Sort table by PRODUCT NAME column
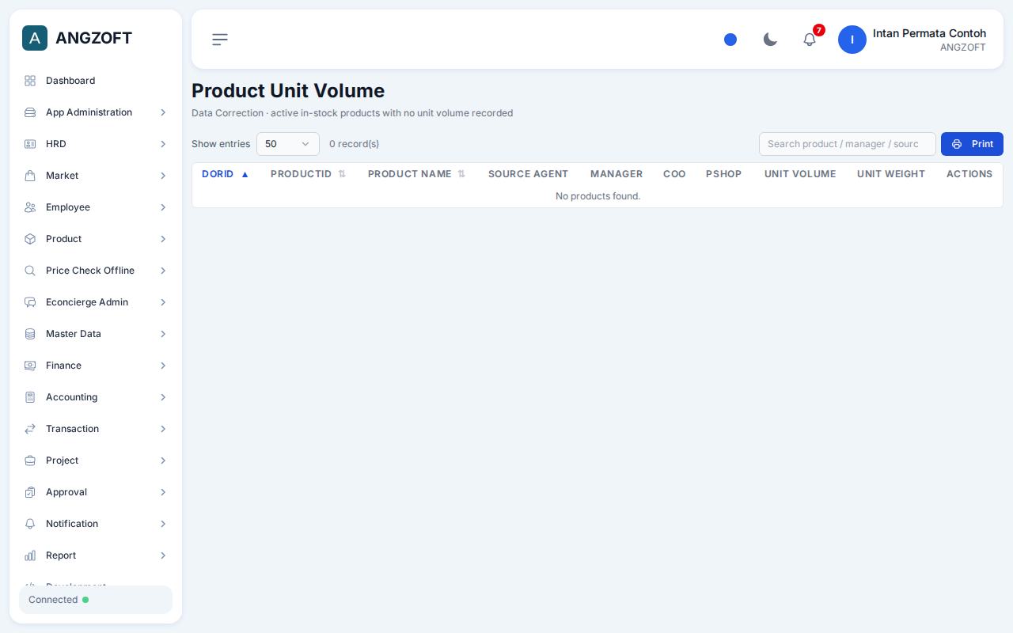This screenshot has height=633, width=1013. coord(417,174)
